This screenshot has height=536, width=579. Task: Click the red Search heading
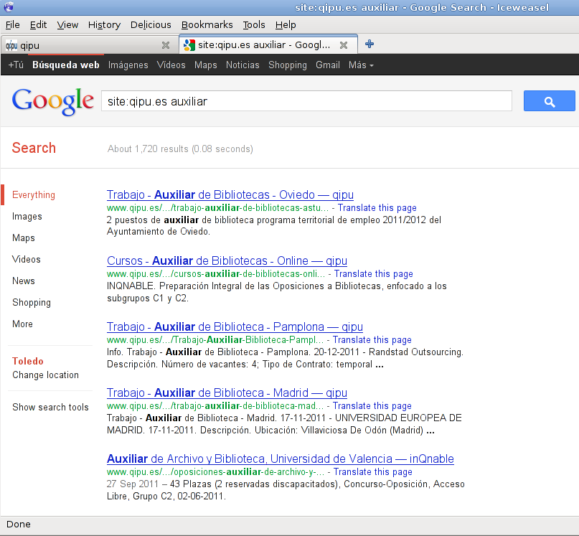click(x=34, y=148)
